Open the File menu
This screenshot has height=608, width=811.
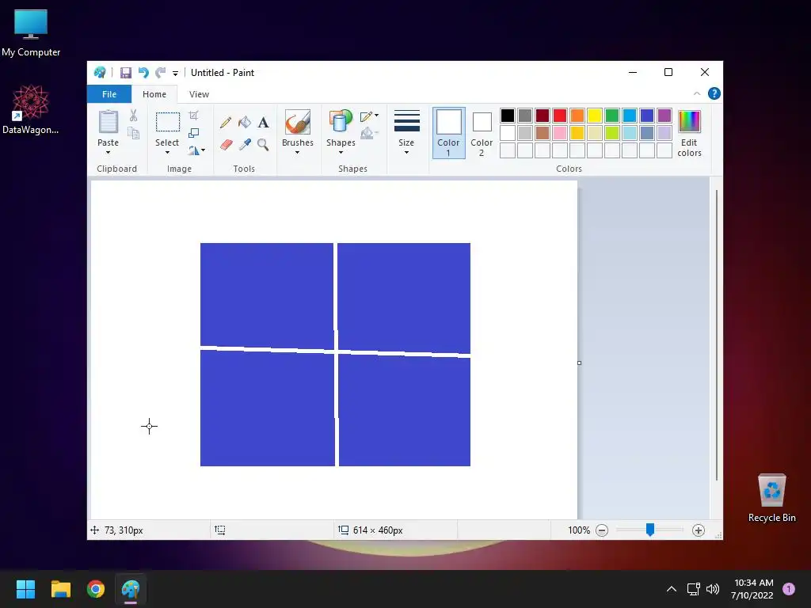(109, 94)
